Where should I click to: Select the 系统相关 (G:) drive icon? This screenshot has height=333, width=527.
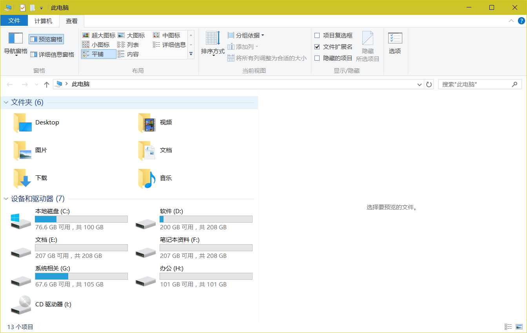(x=21, y=281)
